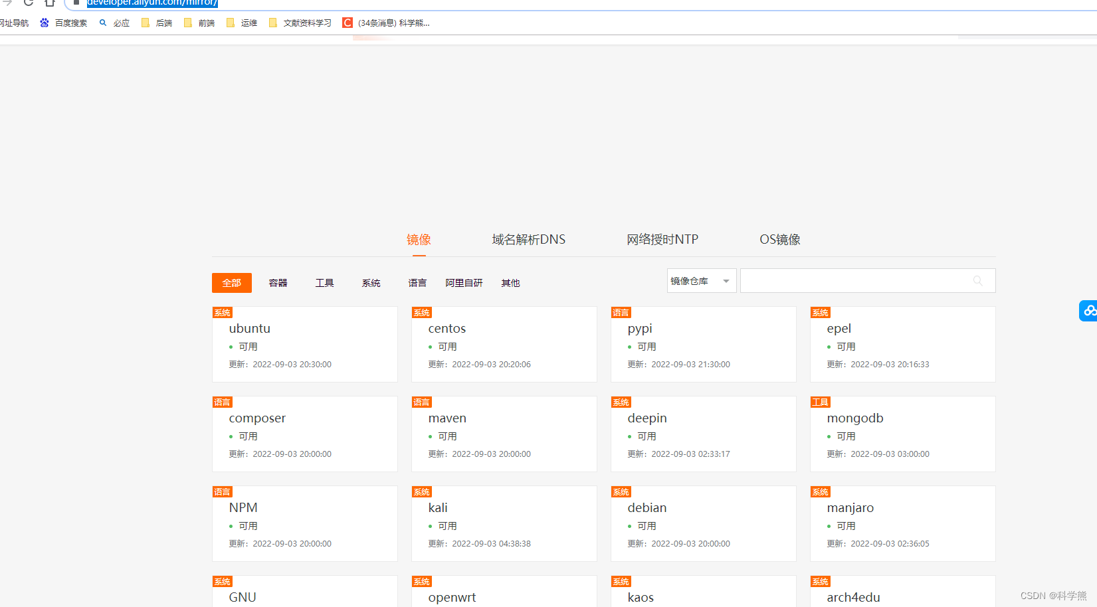
Task: Filter mirrors by 语言
Action: (417, 283)
